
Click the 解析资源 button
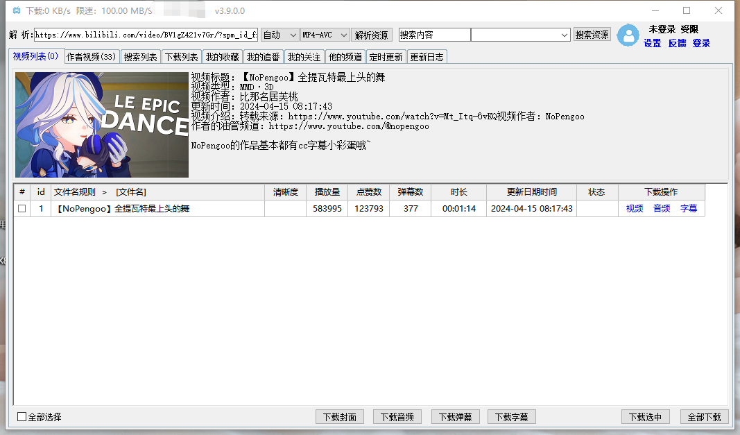tap(372, 35)
